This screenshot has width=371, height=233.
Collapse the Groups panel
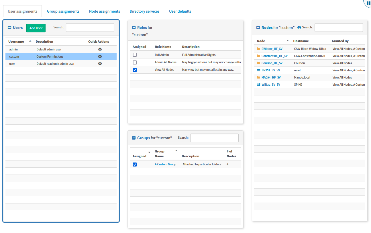coord(134,138)
